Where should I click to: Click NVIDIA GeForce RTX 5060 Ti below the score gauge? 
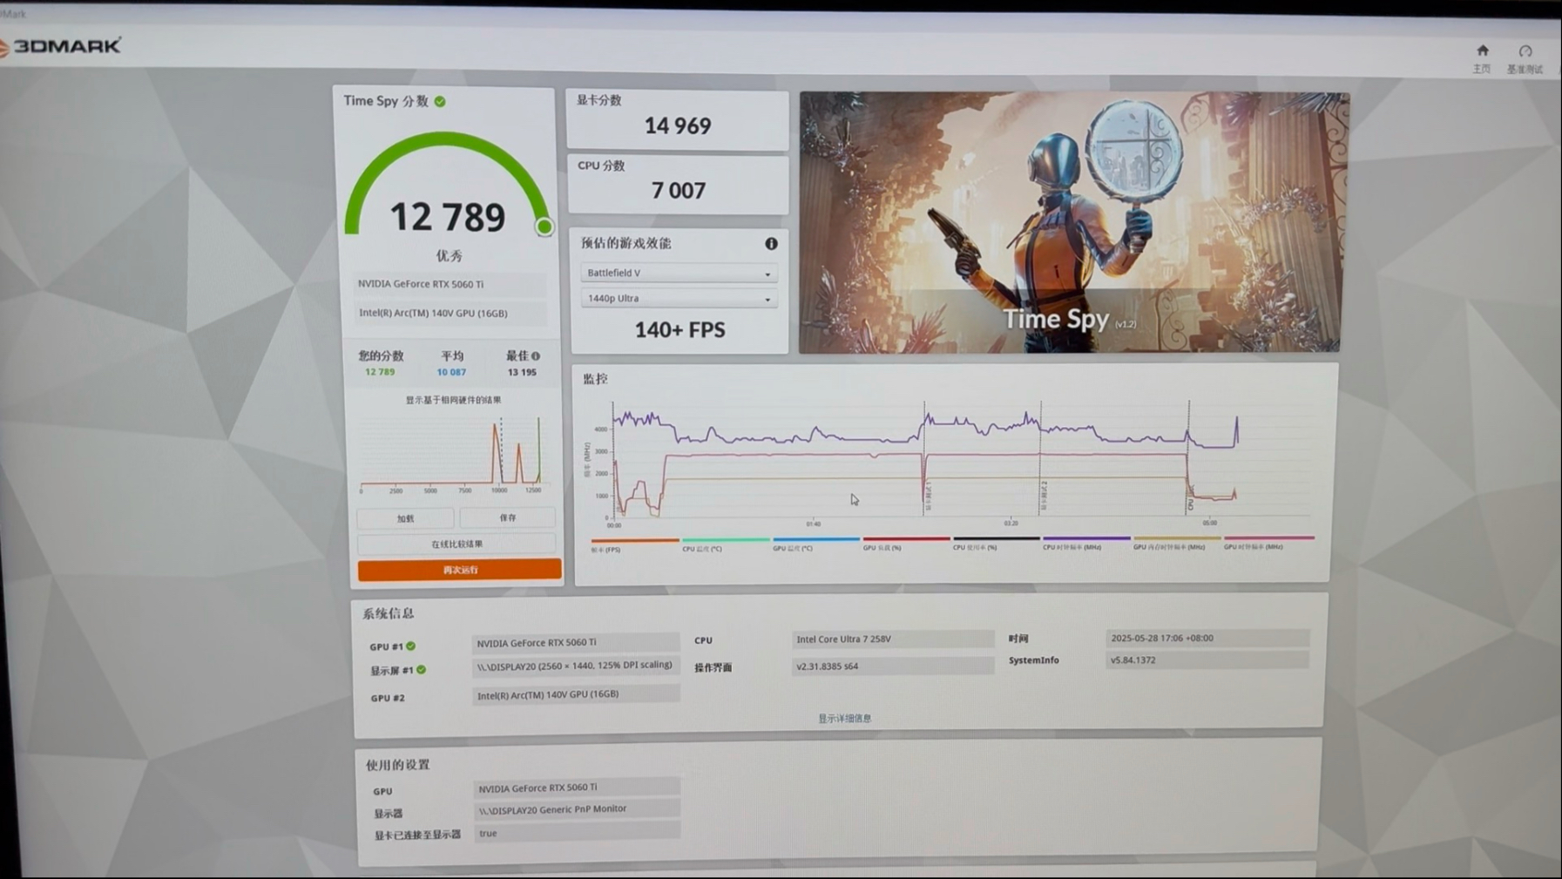pyautogui.click(x=450, y=284)
